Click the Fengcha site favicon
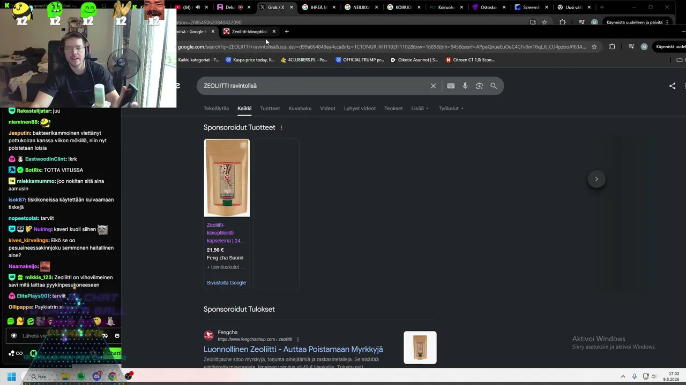The width and height of the screenshot is (686, 385). (208, 336)
